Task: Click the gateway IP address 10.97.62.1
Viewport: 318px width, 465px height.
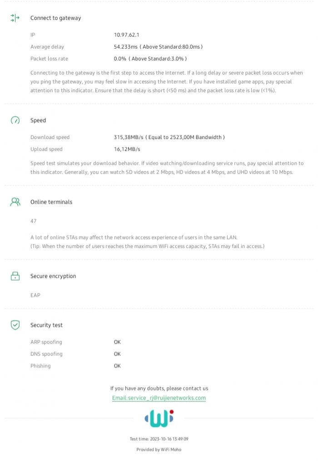Action: (127, 35)
